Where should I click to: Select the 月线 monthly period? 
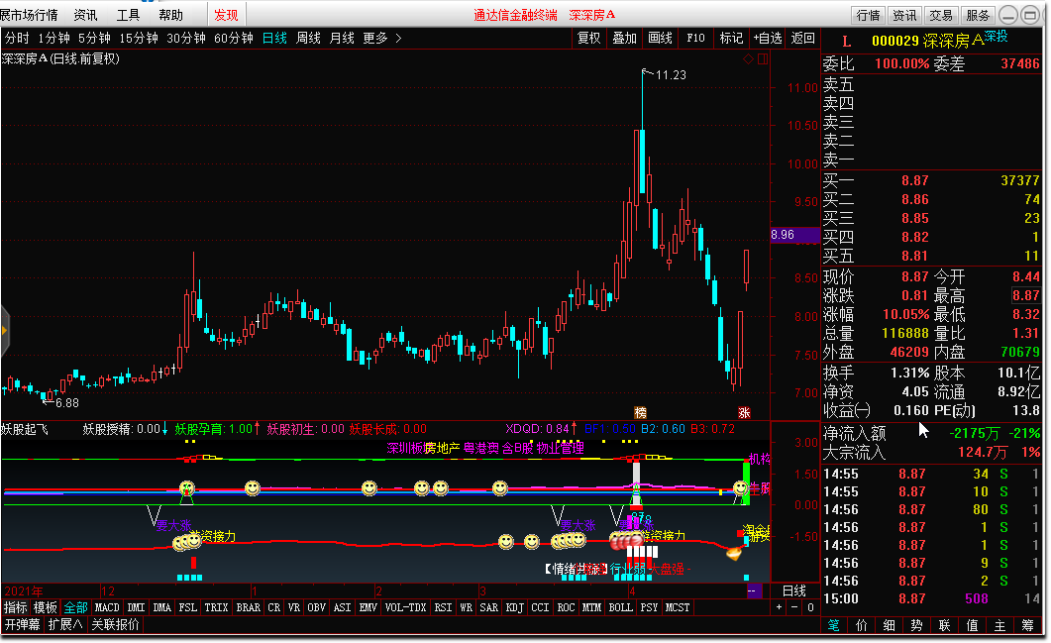point(342,39)
